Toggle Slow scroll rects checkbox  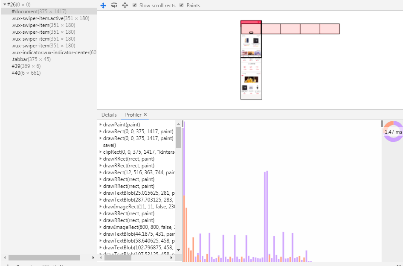[134, 5]
